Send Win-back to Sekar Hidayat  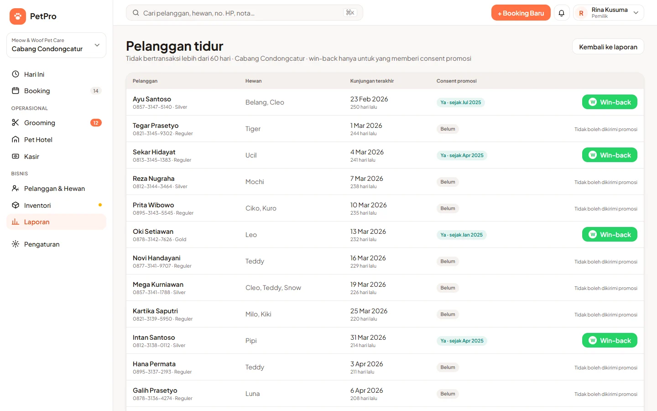(610, 155)
